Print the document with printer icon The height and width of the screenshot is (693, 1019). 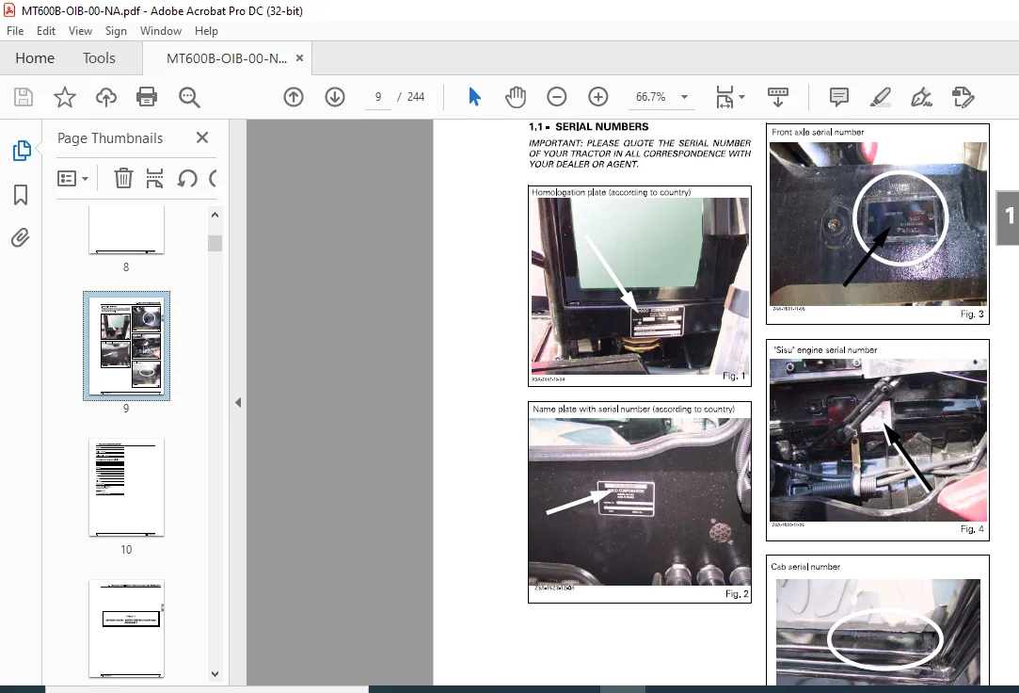[x=147, y=97]
